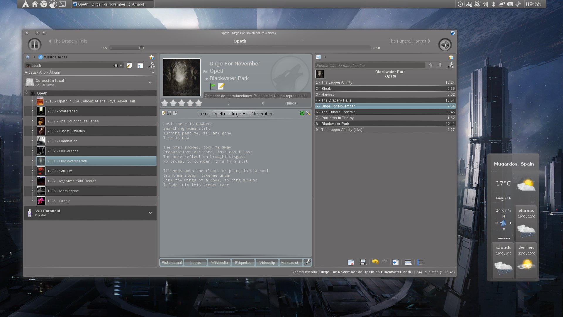Screen dimensions: 563x317
Task: Open the terminal launcher in top panel
Action: tap(62, 4)
